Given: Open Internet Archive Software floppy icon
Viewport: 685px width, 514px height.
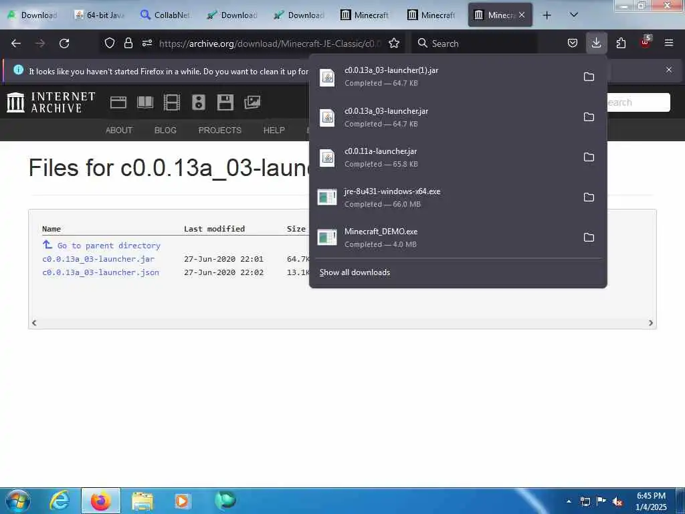Looking at the screenshot, I should pyautogui.click(x=225, y=102).
